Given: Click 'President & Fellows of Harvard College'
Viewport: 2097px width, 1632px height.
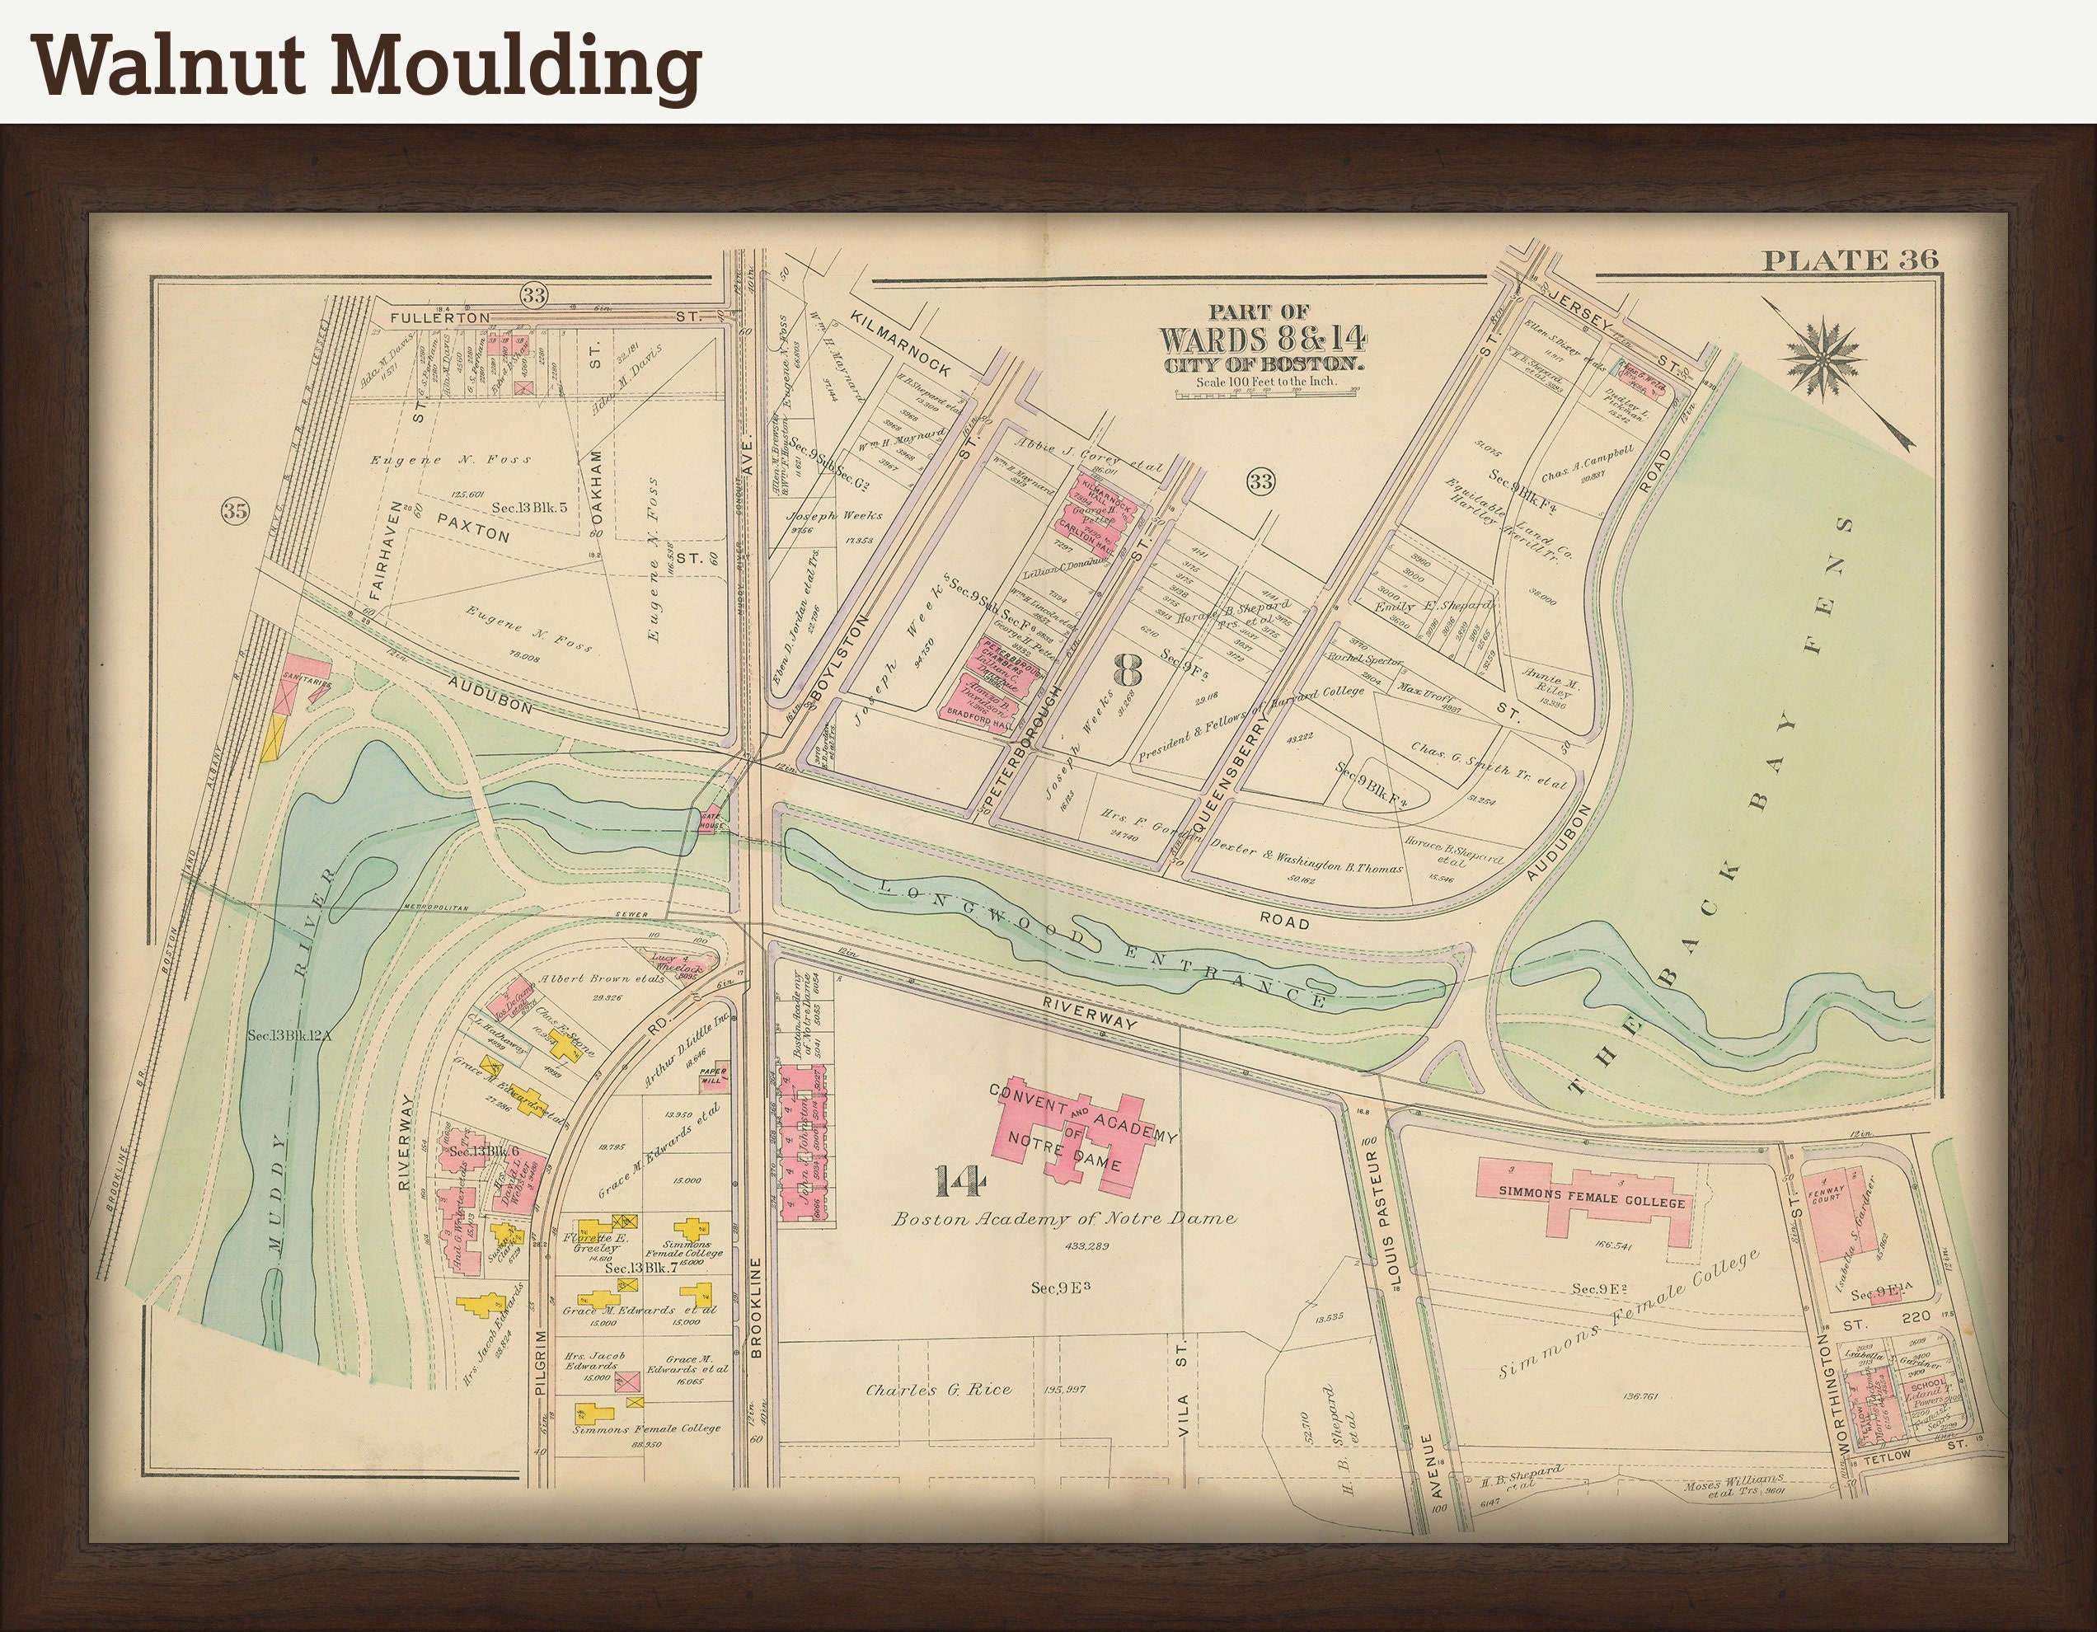Looking at the screenshot, I should (x=1250, y=725).
